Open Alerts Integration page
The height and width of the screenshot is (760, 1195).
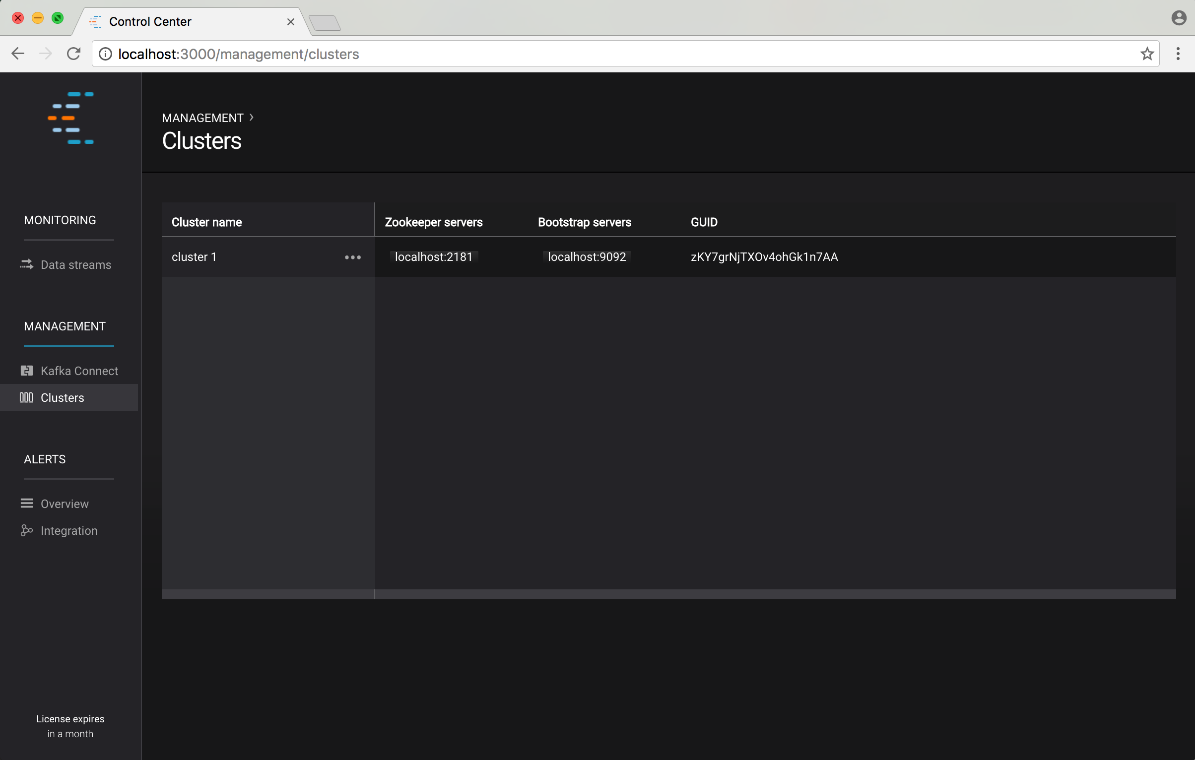[68, 531]
